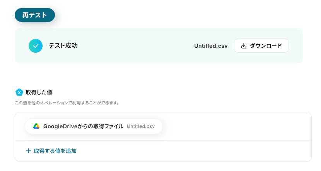Screen dimensions: 321x171
Task: Click the 再テスト button
Action: click(x=35, y=15)
